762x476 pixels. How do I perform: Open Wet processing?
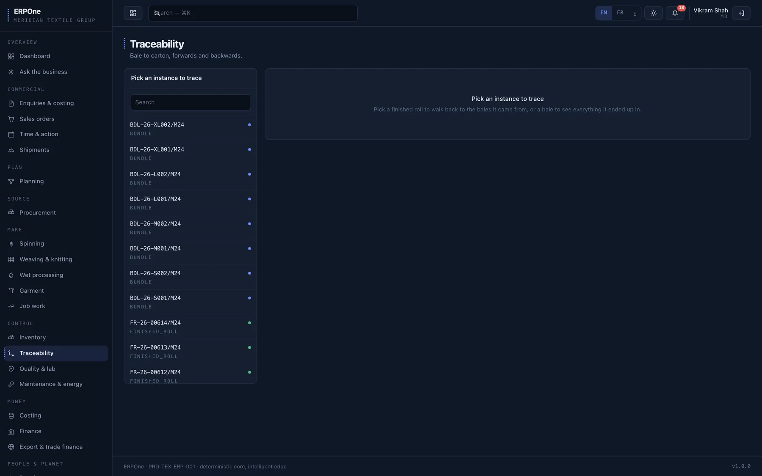tap(56, 275)
